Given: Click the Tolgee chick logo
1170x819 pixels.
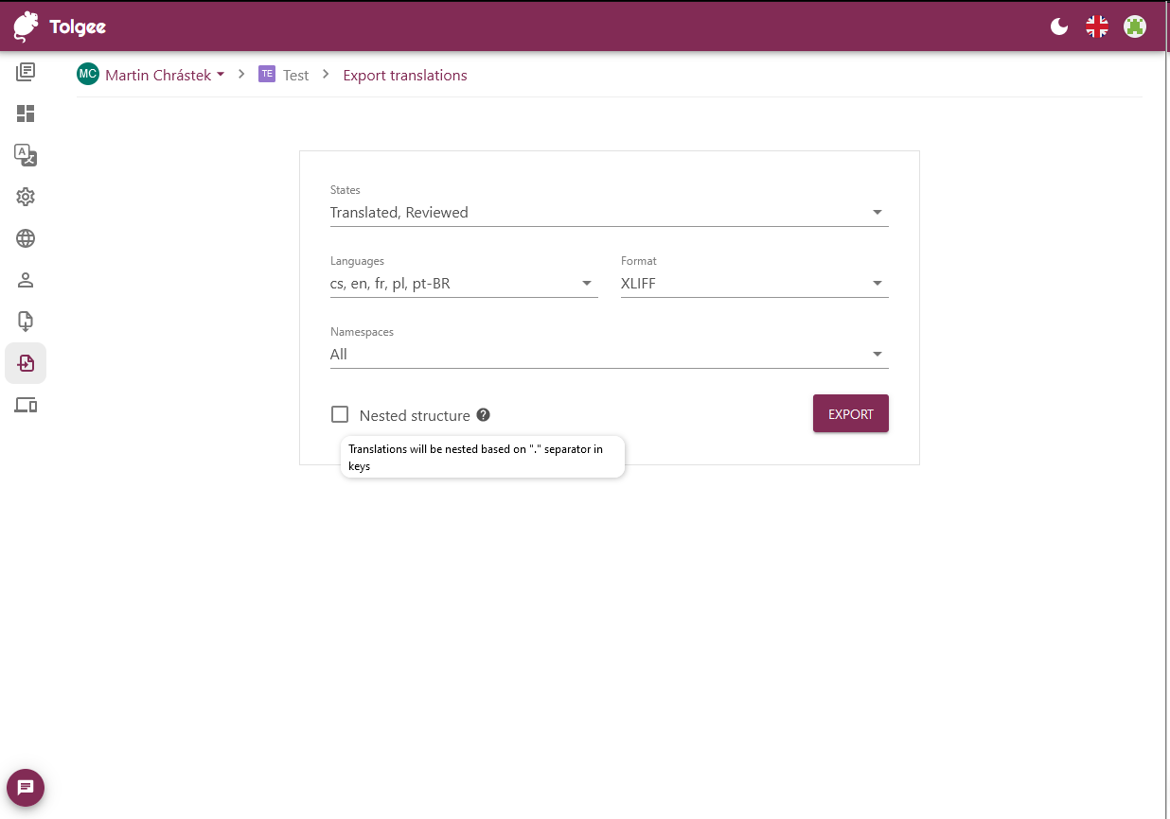Looking at the screenshot, I should tap(26, 26).
